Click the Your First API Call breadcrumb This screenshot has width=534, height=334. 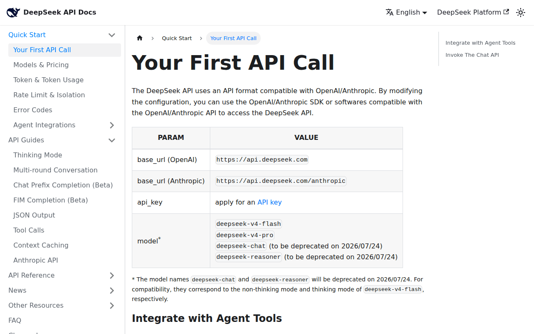pyautogui.click(x=234, y=38)
